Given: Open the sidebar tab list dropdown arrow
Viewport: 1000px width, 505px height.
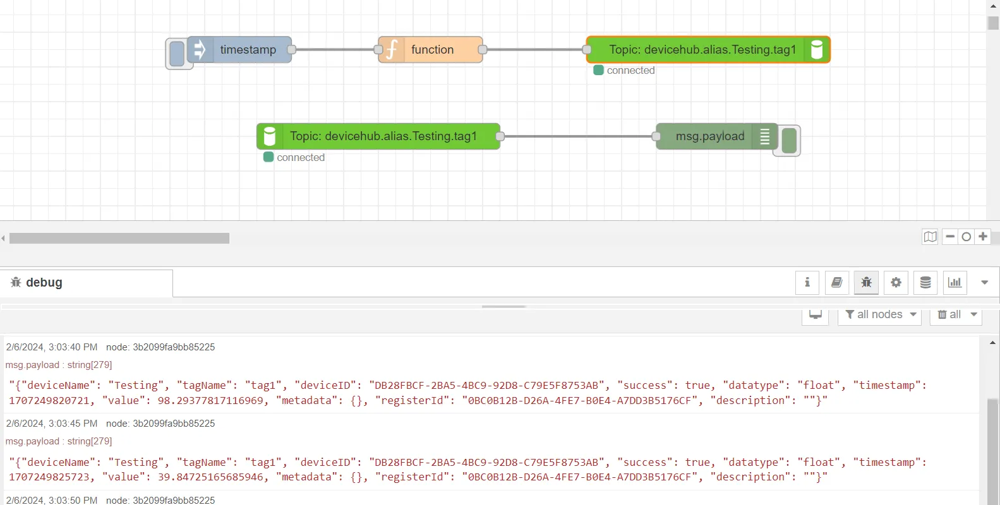Looking at the screenshot, I should (984, 282).
